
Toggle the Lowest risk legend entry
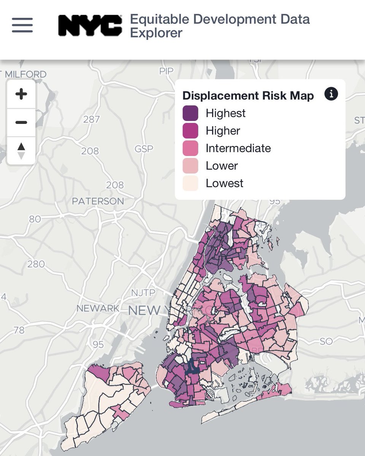(224, 183)
